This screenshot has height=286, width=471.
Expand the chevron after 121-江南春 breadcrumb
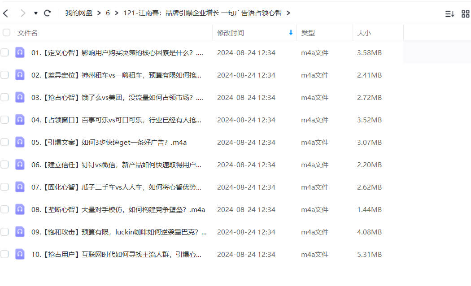[x=288, y=13]
